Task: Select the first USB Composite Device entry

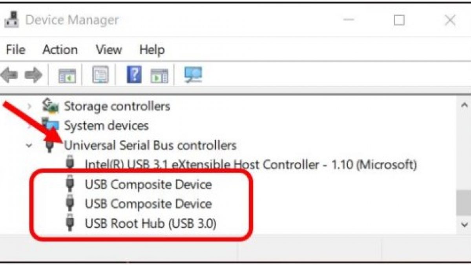Action: click(x=148, y=185)
